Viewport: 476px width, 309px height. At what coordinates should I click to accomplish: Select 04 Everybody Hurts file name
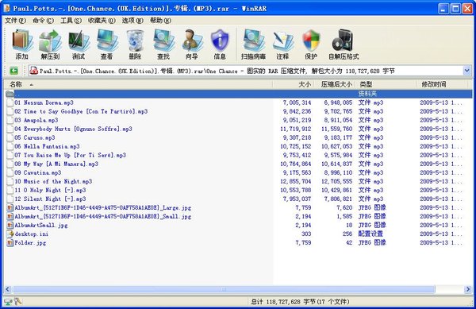pos(73,129)
